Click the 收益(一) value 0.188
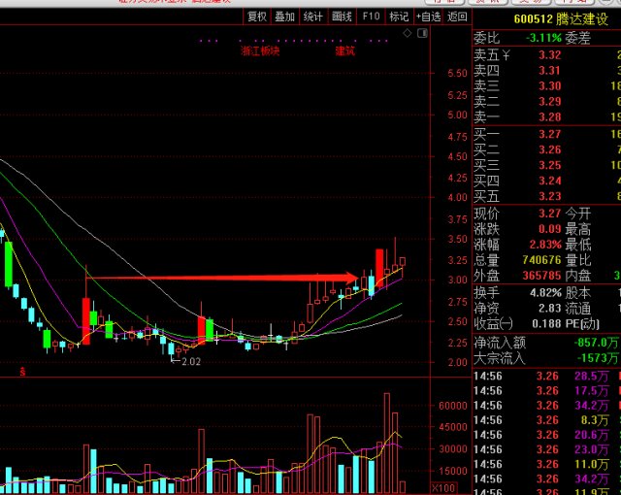This screenshot has height=495, width=621. (546, 323)
